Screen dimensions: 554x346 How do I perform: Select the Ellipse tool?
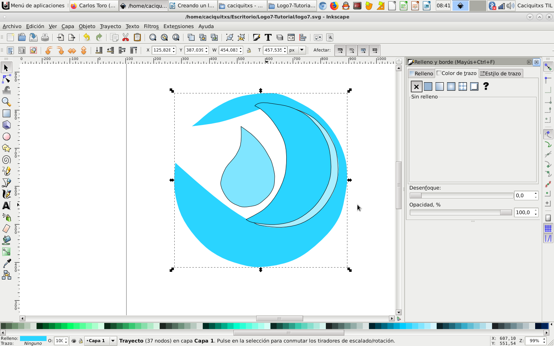click(7, 136)
